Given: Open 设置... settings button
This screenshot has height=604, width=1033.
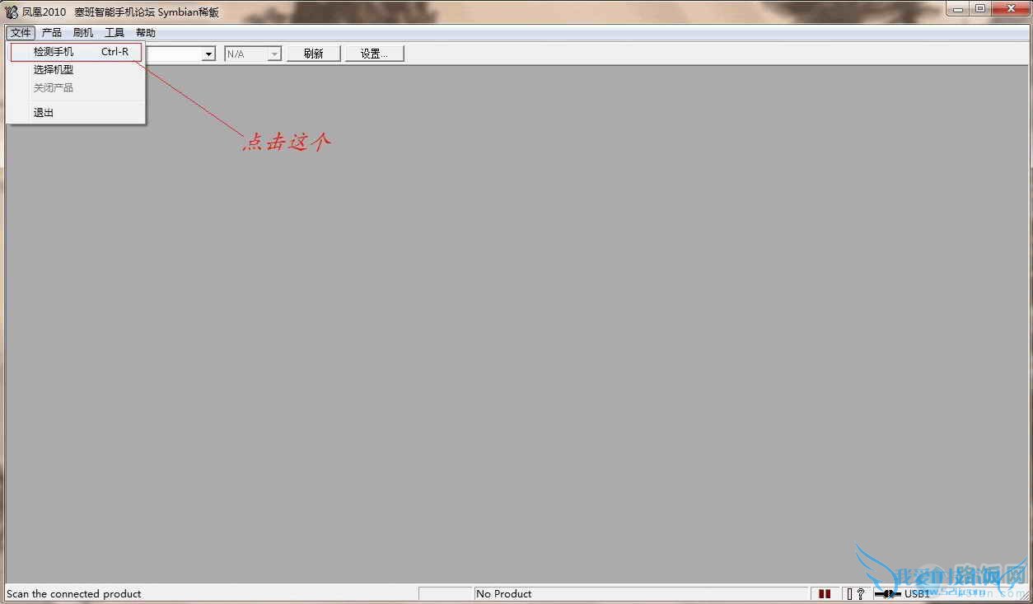Looking at the screenshot, I should [x=374, y=54].
